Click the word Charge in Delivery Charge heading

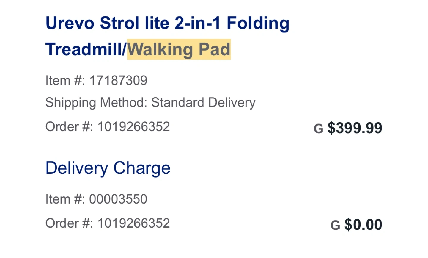click(x=142, y=168)
